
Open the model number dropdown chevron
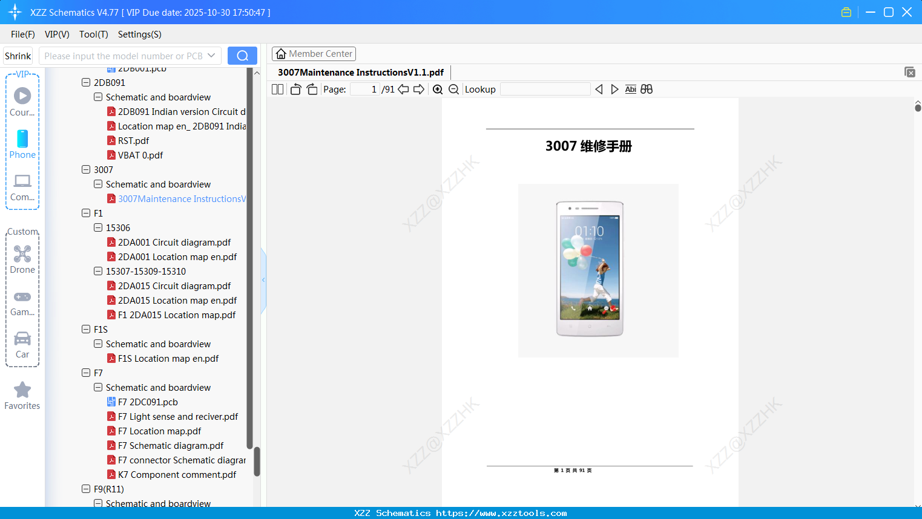(x=211, y=56)
